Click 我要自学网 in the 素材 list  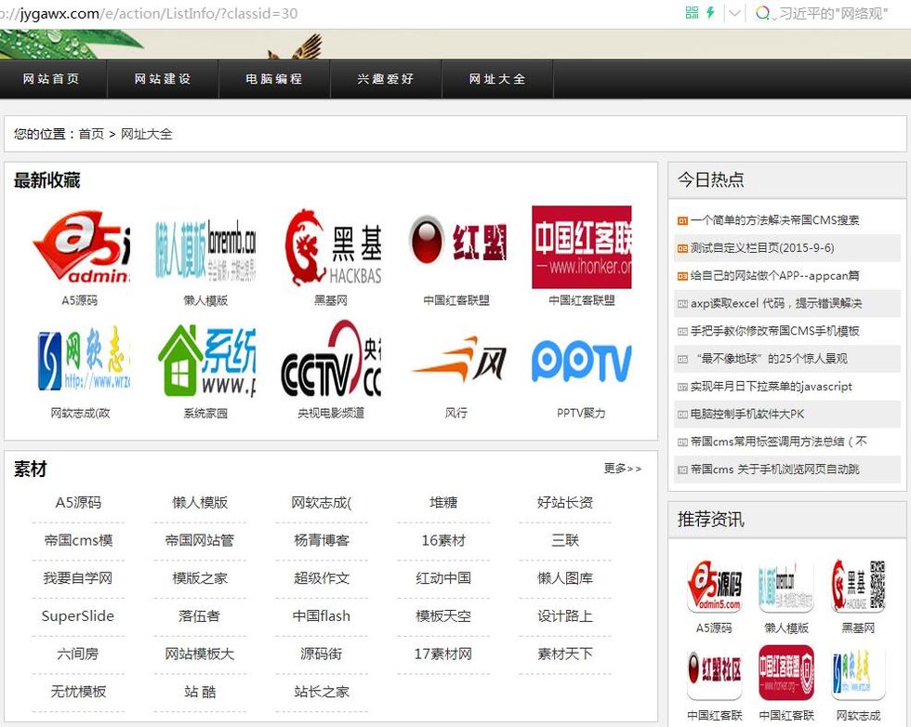(78, 578)
